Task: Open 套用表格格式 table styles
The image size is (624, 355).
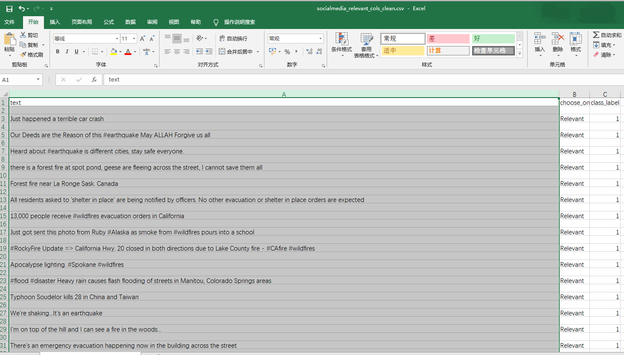Action: [366, 45]
